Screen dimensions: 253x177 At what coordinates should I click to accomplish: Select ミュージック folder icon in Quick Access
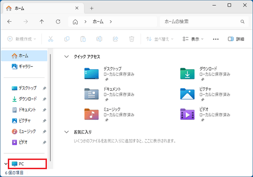pyautogui.click(x=92, y=114)
